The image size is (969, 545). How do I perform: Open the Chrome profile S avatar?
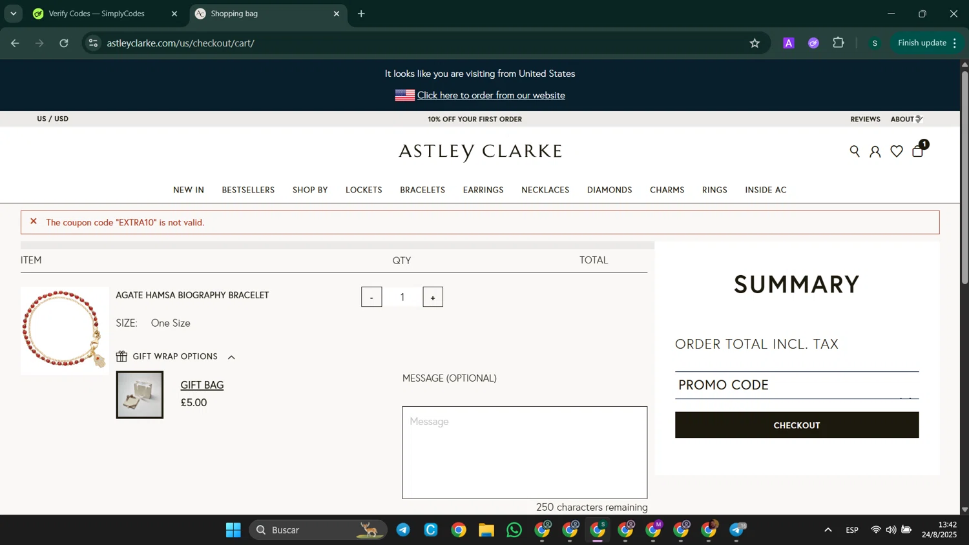pyautogui.click(x=875, y=43)
